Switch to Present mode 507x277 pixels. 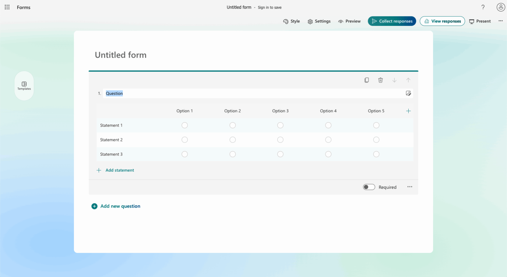(x=480, y=21)
